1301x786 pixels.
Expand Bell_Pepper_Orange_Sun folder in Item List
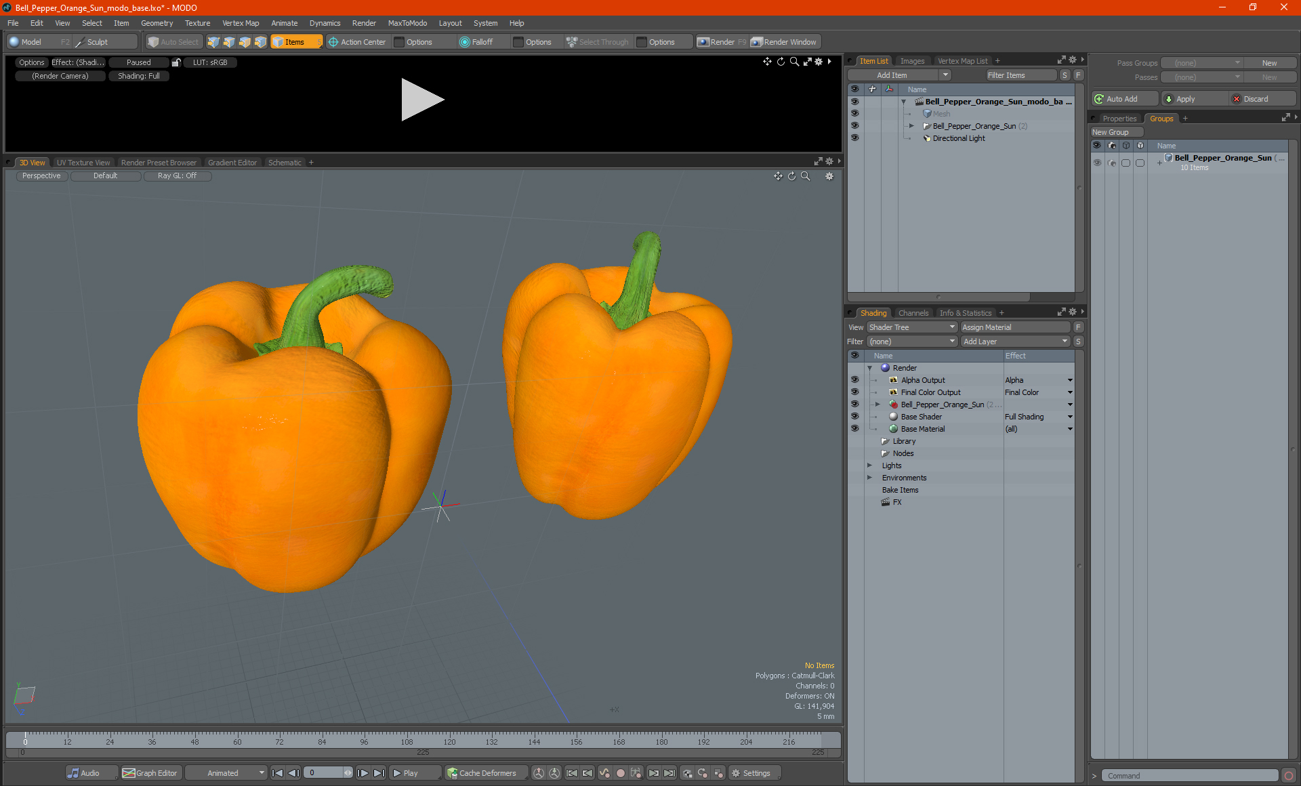point(911,126)
